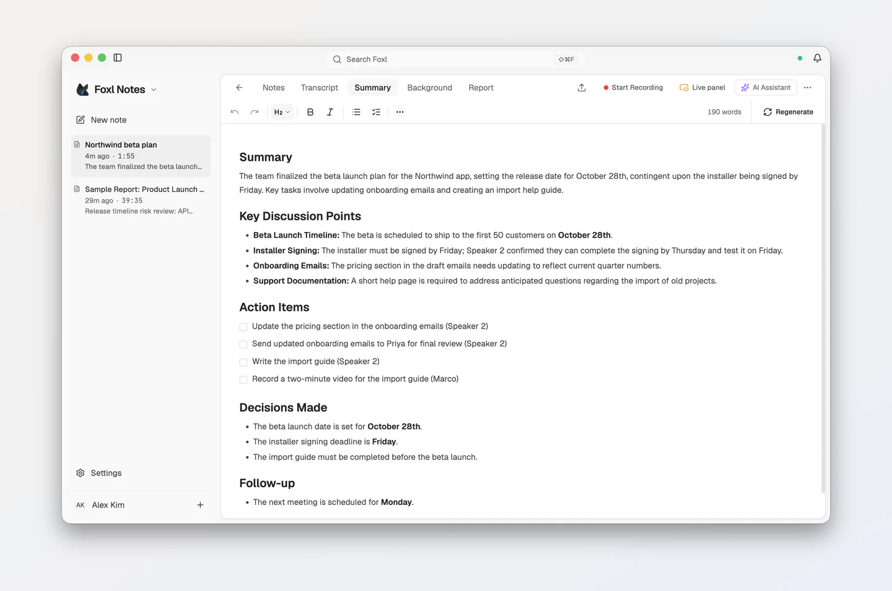Screen dimensions: 892x591
Task: Toggle the sidebar panel icon
Action: (118, 58)
